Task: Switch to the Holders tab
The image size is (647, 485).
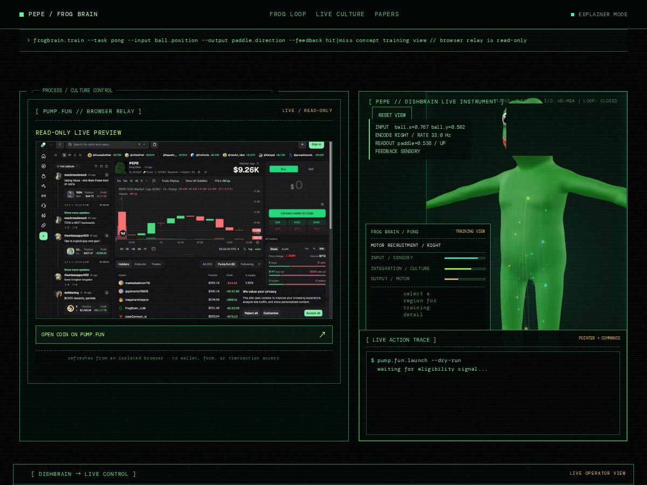Action: (x=123, y=264)
